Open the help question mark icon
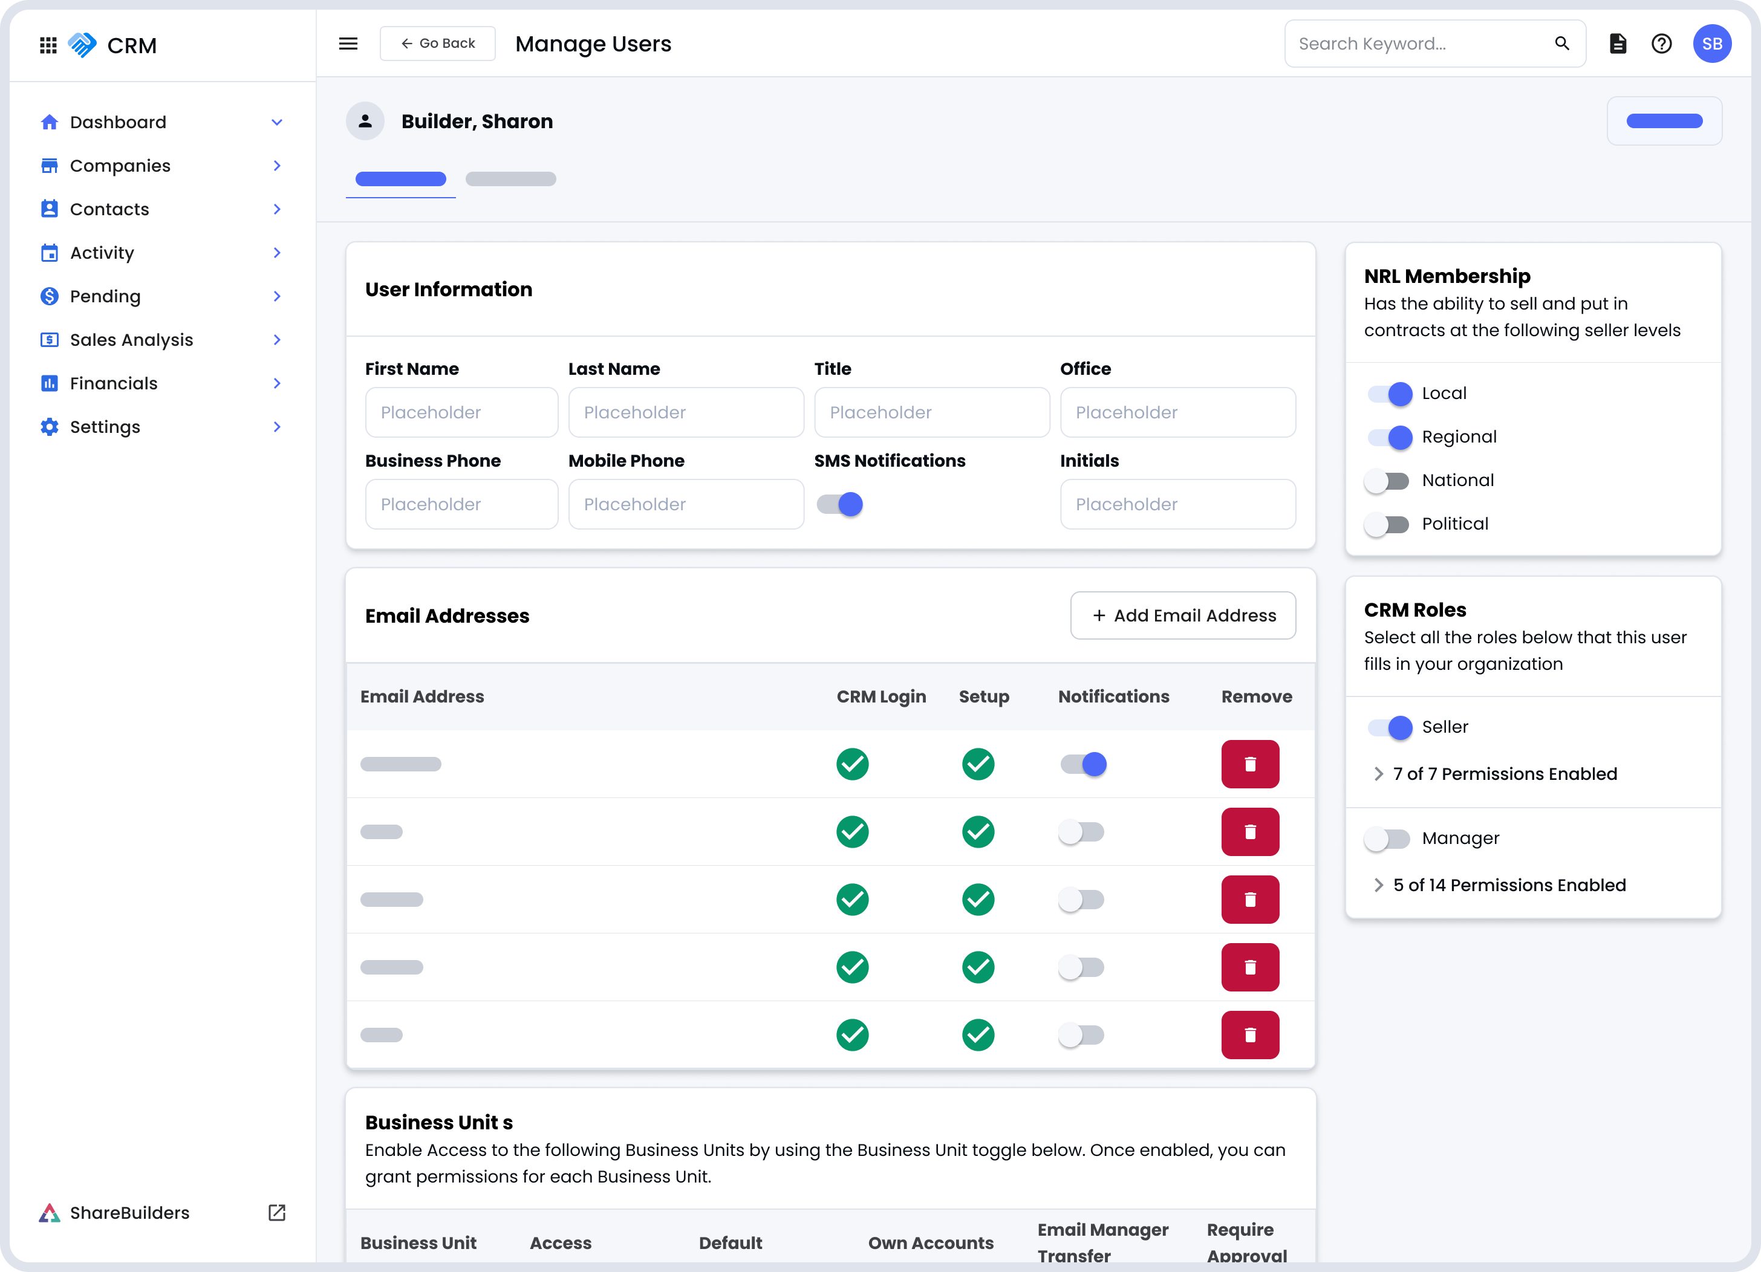Screen dimensions: 1761x1272 (x=1661, y=44)
